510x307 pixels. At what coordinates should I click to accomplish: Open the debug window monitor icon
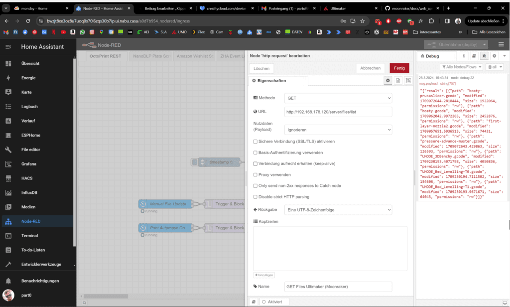click(x=505, y=303)
